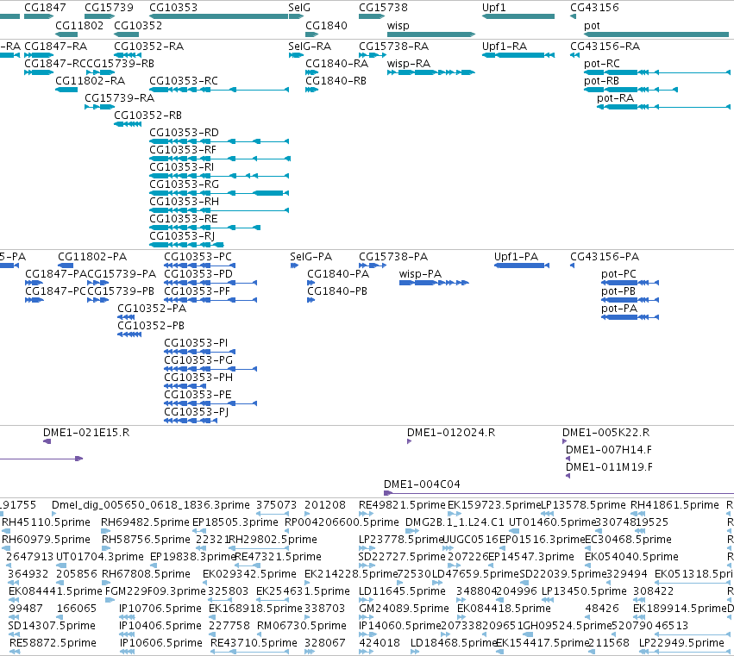The image size is (734, 656).
Task: Open the CG10353-RG transcript label
Action: [184, 184]
